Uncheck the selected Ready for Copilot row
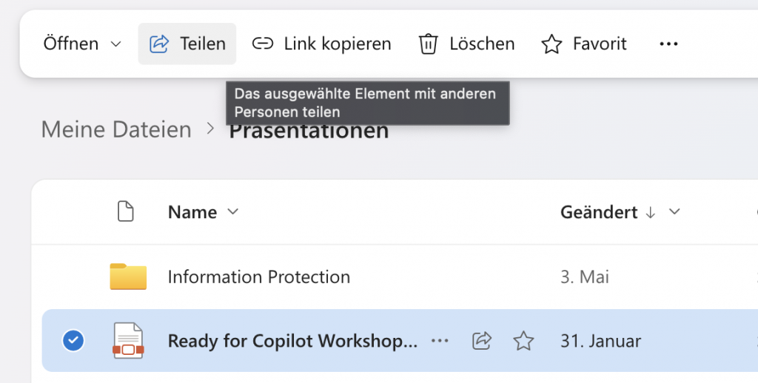Viewport: 758px width, 383px height. tap(74, 341)
